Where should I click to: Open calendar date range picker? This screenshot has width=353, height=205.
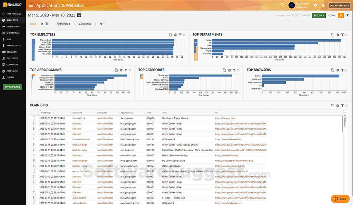click(79, 15)
